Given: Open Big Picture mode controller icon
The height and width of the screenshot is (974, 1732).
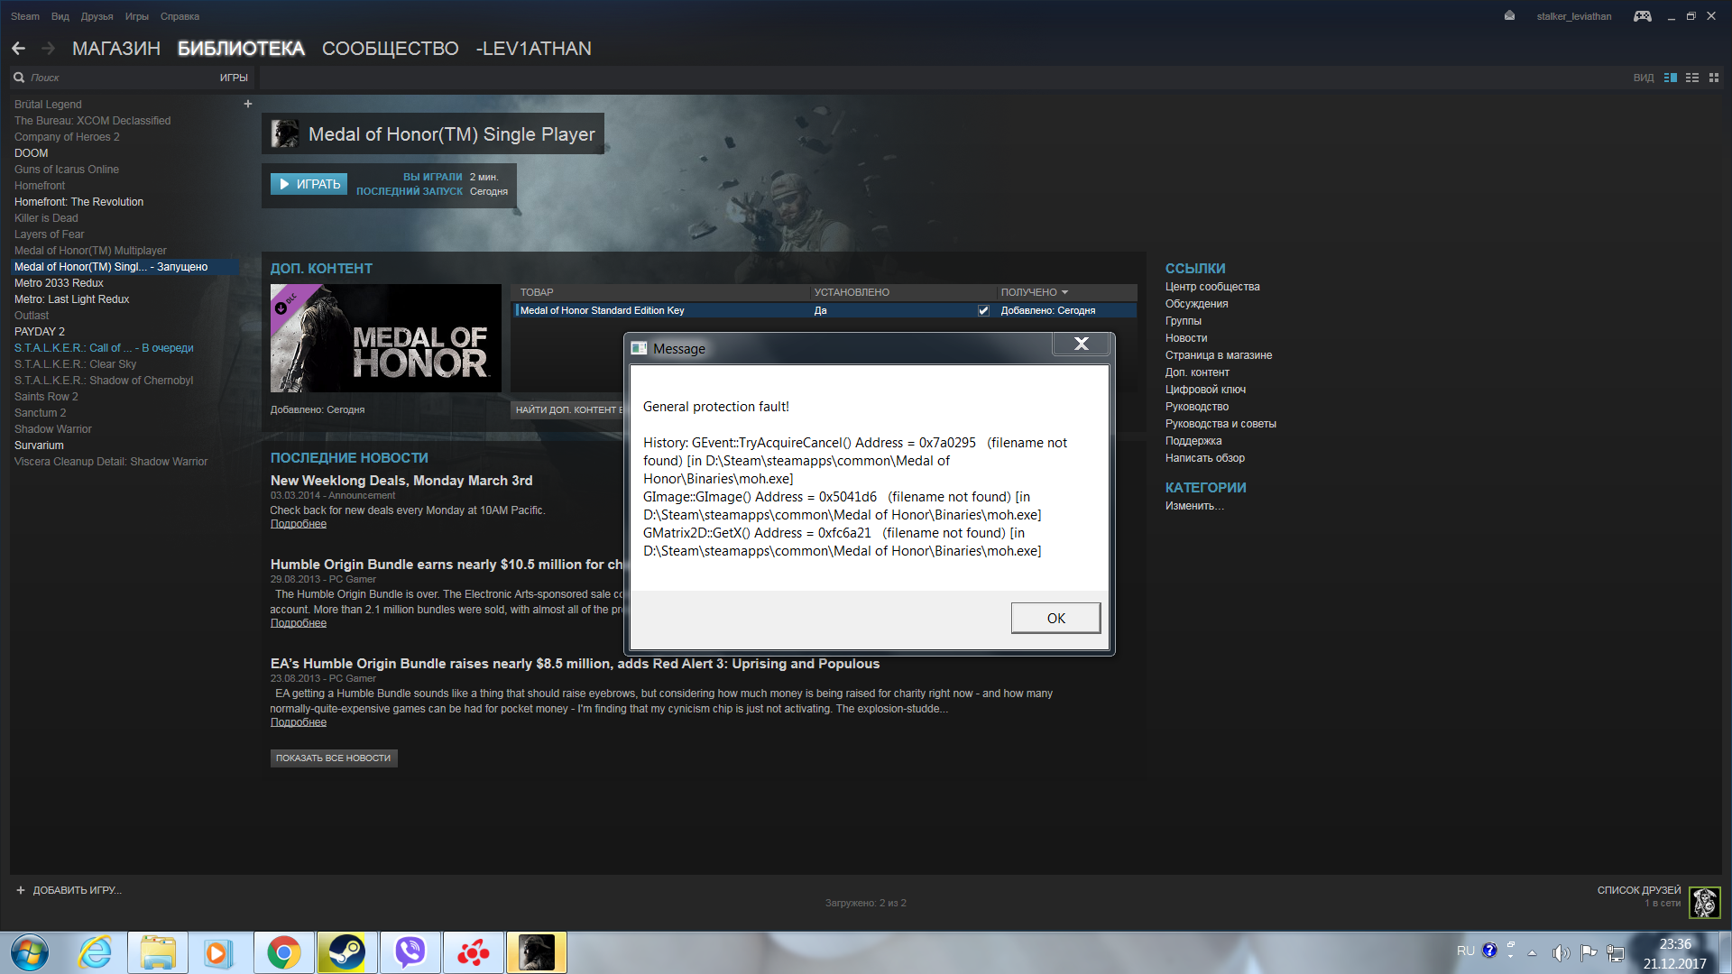Looking at the screenshot, I should (x=1643, y=16).
